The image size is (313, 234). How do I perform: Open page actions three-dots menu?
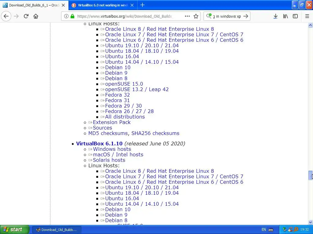pos(187,16)
